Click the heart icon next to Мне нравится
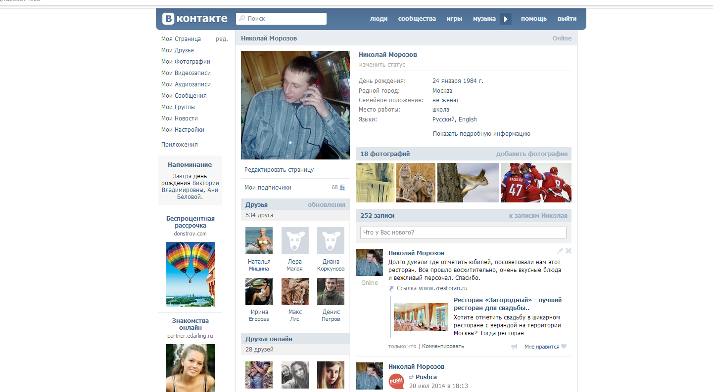The width and height of the screenshot is (713, 392). pyautogui.click(x=564, y=347)
